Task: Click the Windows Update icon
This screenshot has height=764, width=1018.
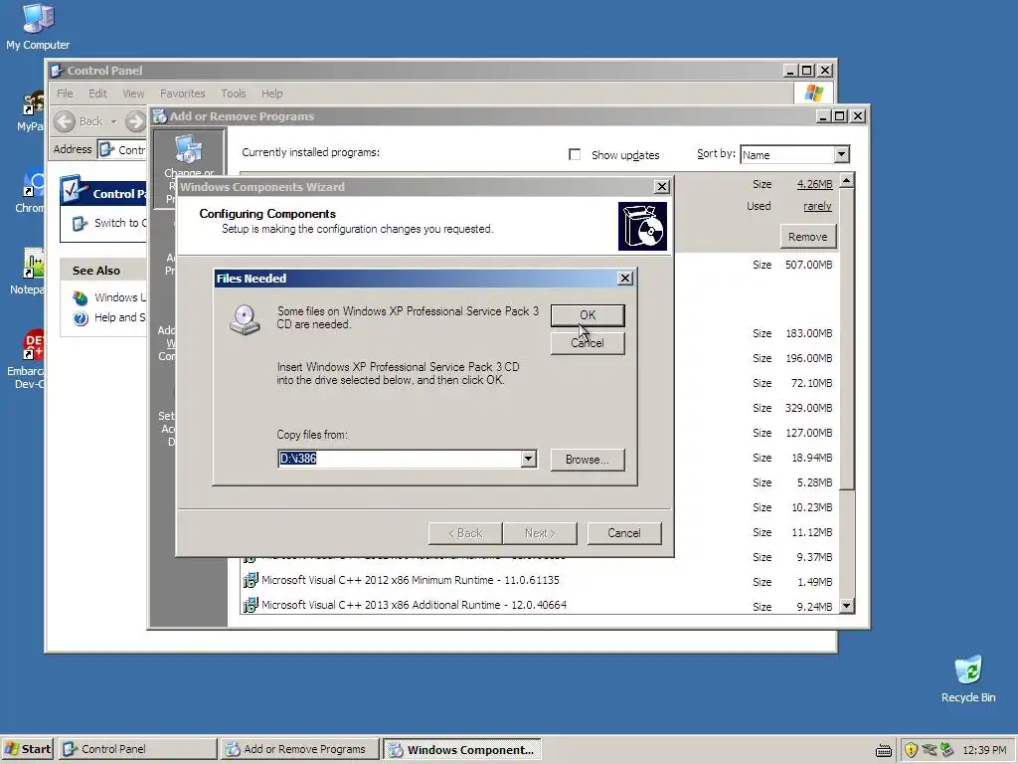Action: point(81,298)
